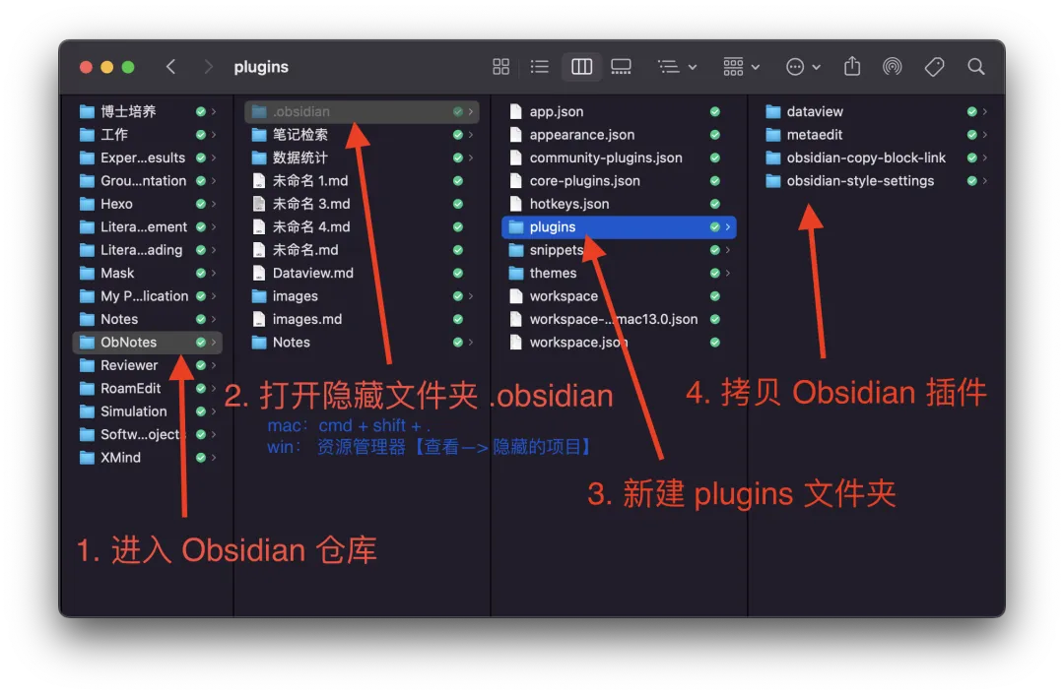Expand chevron next to 笔记检索 folder
Screen dimensions: 1064x695
pyautogui.click(x=470, y=134)
